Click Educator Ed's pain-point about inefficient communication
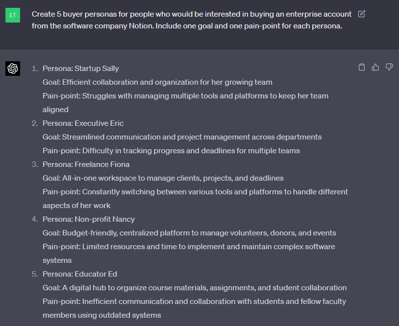This screenshot has height=326, width=399. (194, 302)
